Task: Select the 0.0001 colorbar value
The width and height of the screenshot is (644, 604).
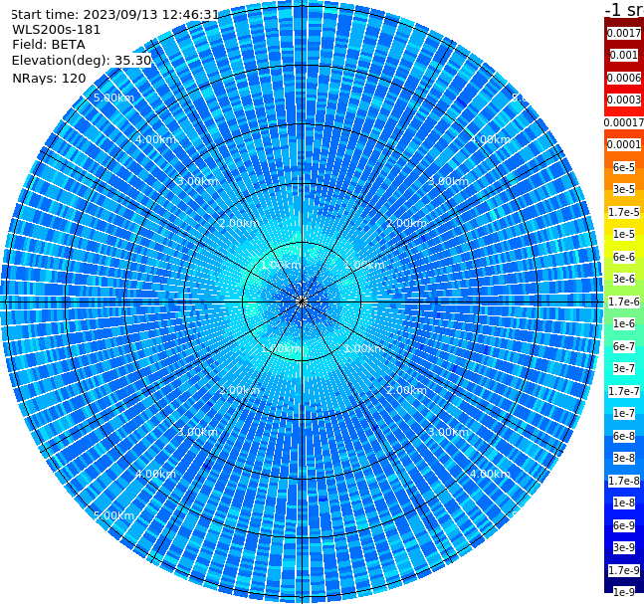Action: 624,144
